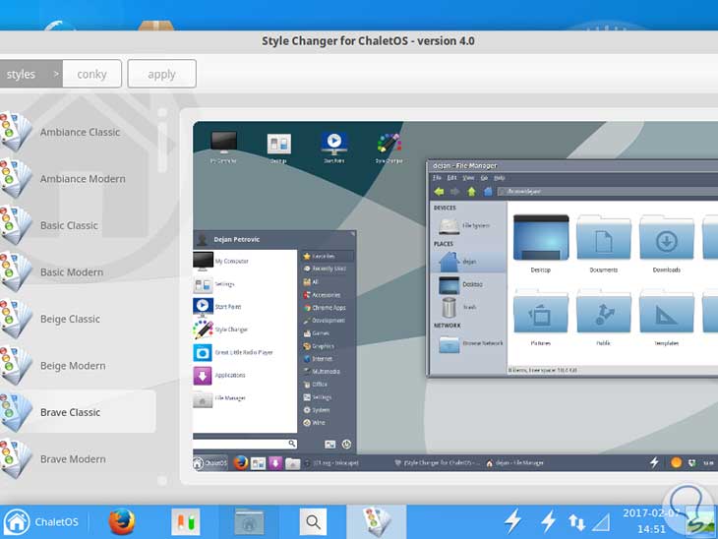Select the Basic Modern style name

pyautogui.click(x=72, y=272)
